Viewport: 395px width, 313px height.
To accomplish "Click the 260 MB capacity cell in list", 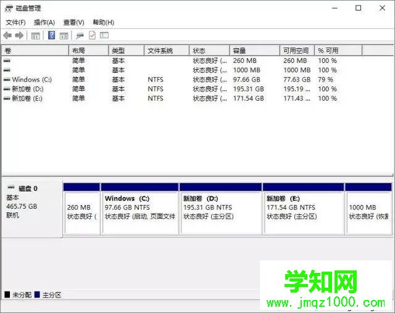I will 244,61.
